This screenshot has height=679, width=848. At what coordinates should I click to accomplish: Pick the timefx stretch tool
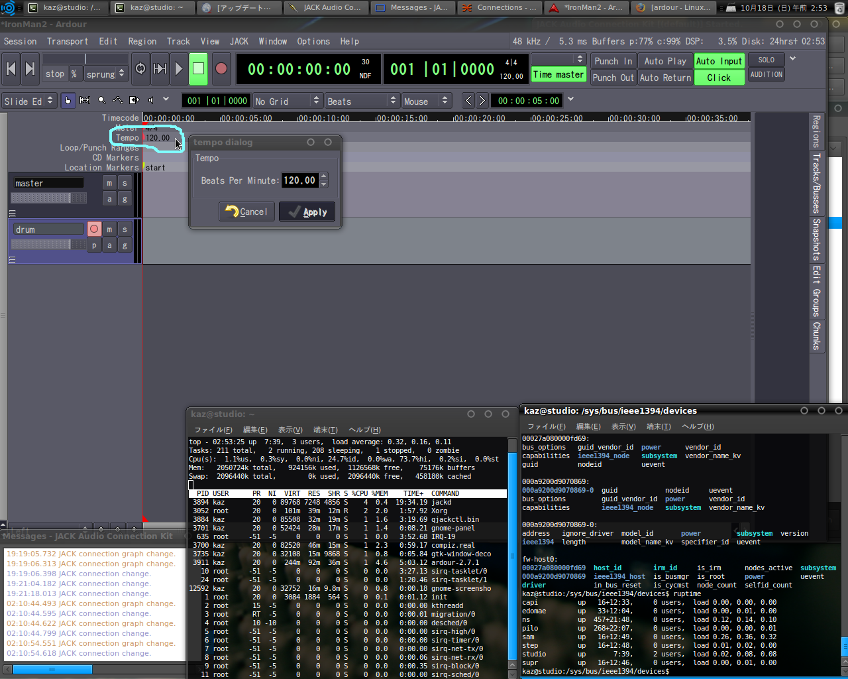coord(134,100)
